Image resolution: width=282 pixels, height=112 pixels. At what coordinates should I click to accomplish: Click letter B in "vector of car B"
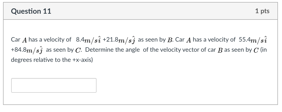point(220,50)
